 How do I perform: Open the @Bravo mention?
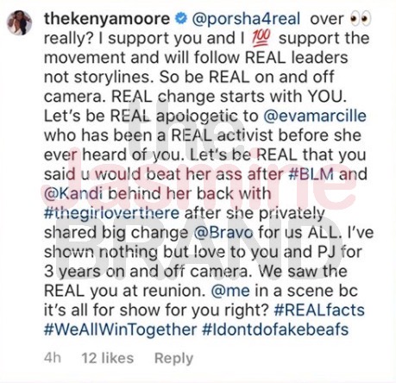223,233
